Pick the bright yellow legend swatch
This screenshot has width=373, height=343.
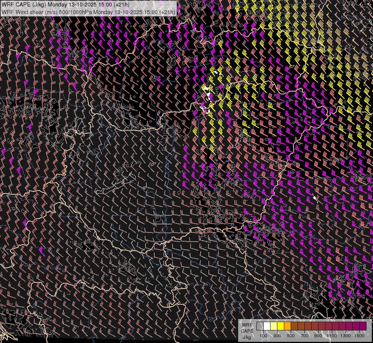click(280, 326)
